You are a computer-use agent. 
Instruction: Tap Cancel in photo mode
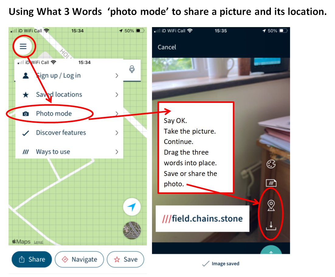click(x=167, y=47)
